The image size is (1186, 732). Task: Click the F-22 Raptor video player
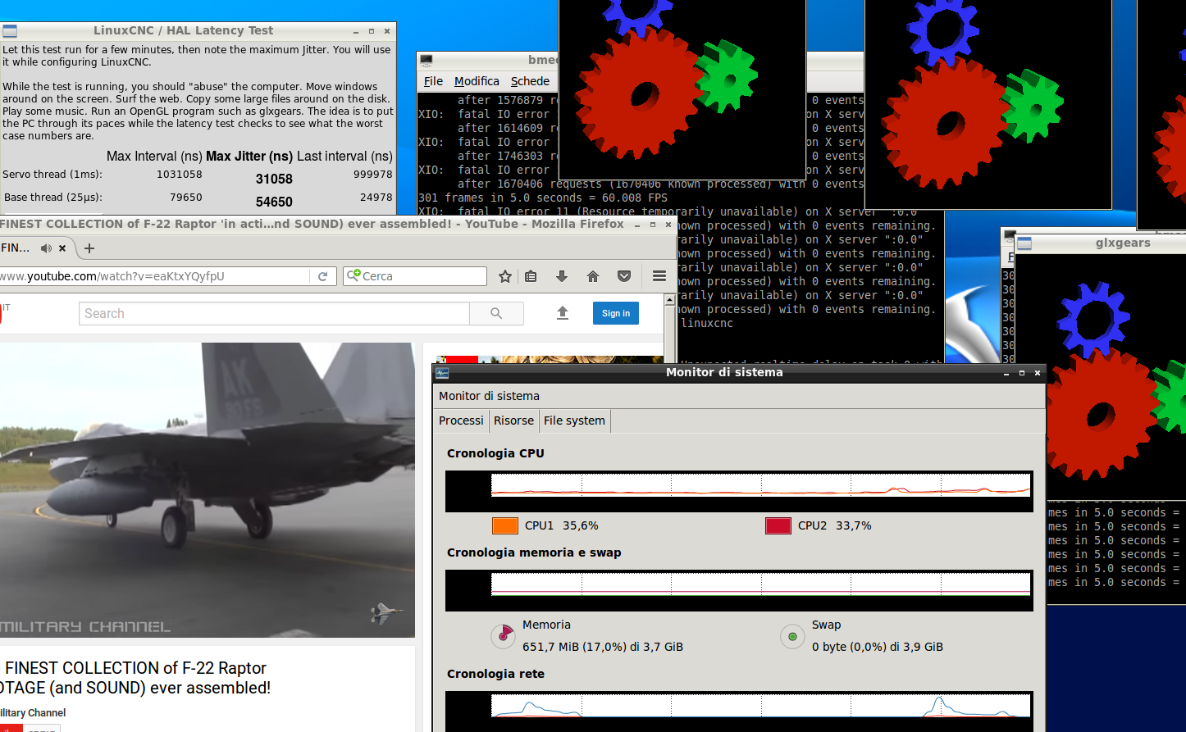click(x=207, y=490)
